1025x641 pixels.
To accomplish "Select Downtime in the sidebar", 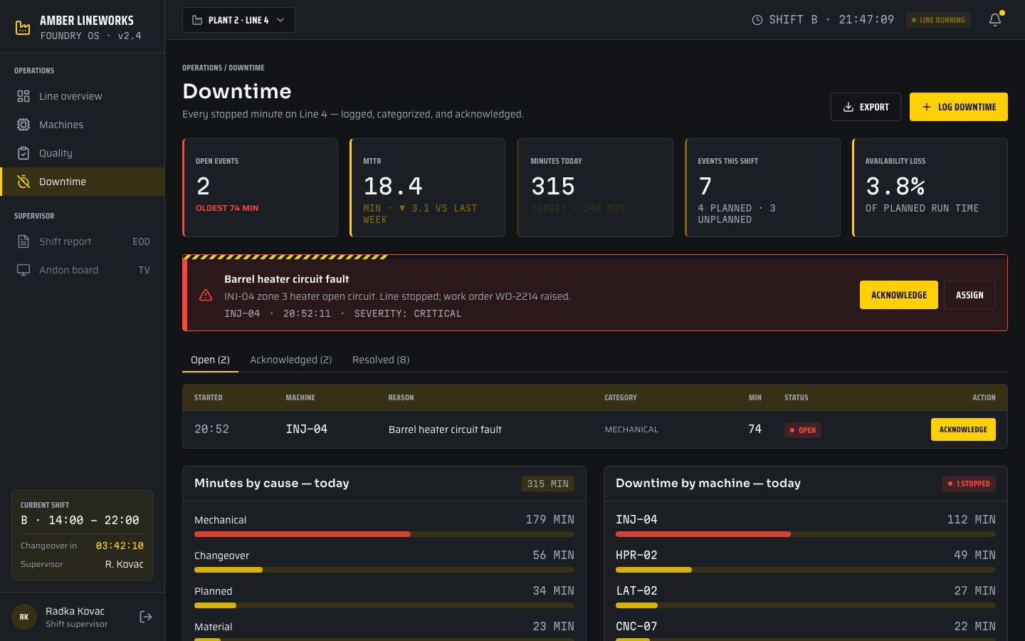I will click(x=82, y=182).
